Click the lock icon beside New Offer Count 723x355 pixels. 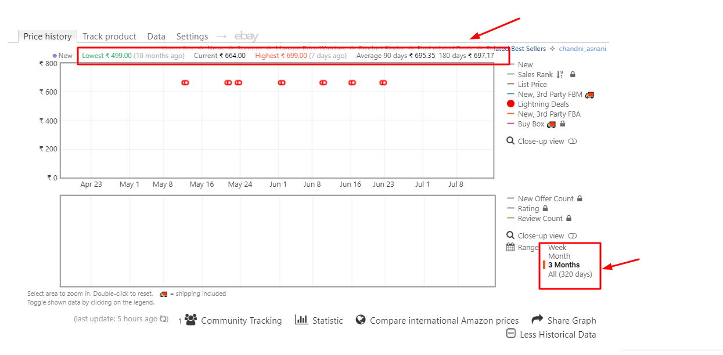(x=580, y=199)
